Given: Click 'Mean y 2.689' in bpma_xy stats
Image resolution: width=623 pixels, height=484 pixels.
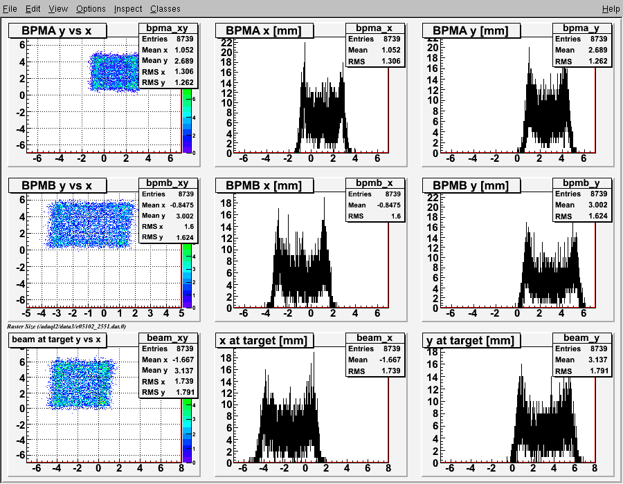Looking at the screenshot, I should (168, 61).
